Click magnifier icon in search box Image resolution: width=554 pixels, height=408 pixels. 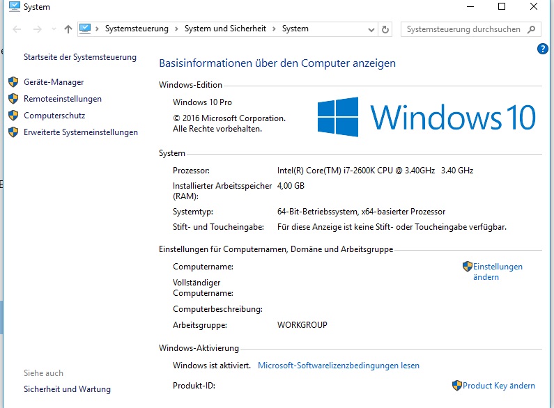coord(532,29)
